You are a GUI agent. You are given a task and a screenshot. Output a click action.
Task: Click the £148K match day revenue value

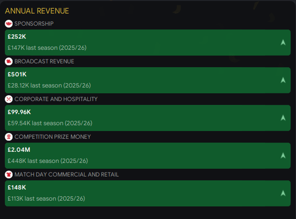(17, 187)
